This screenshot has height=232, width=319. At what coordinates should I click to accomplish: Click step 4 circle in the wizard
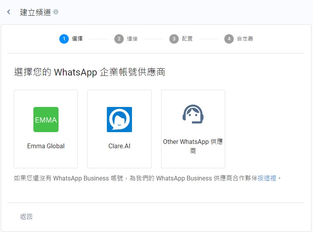pos(229,39)
